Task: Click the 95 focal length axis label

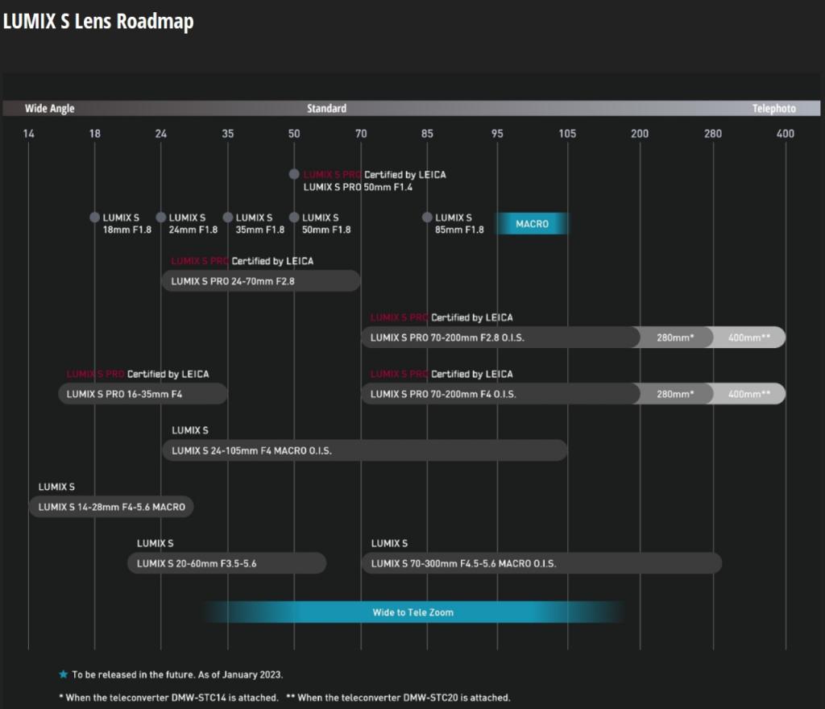Action: tap(497, 134)
